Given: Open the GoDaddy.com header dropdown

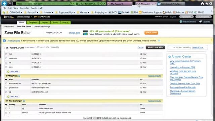Looking at the screenshot, I should (204, 17).
